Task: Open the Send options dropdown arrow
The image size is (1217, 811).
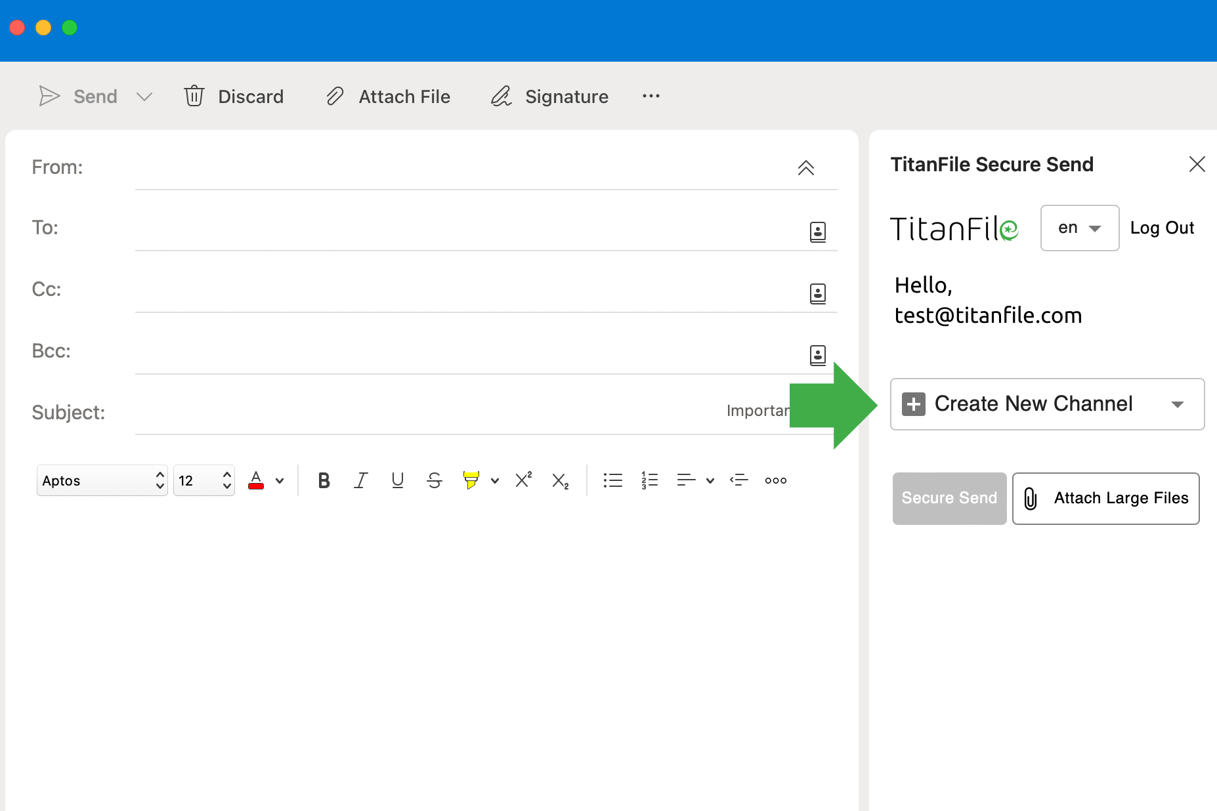Action: [144, 97]
